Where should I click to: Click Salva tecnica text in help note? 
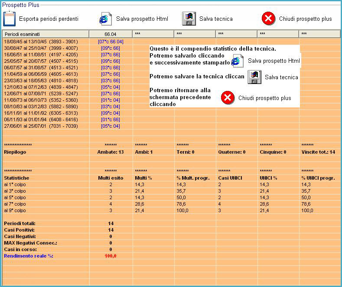point(281,77)
